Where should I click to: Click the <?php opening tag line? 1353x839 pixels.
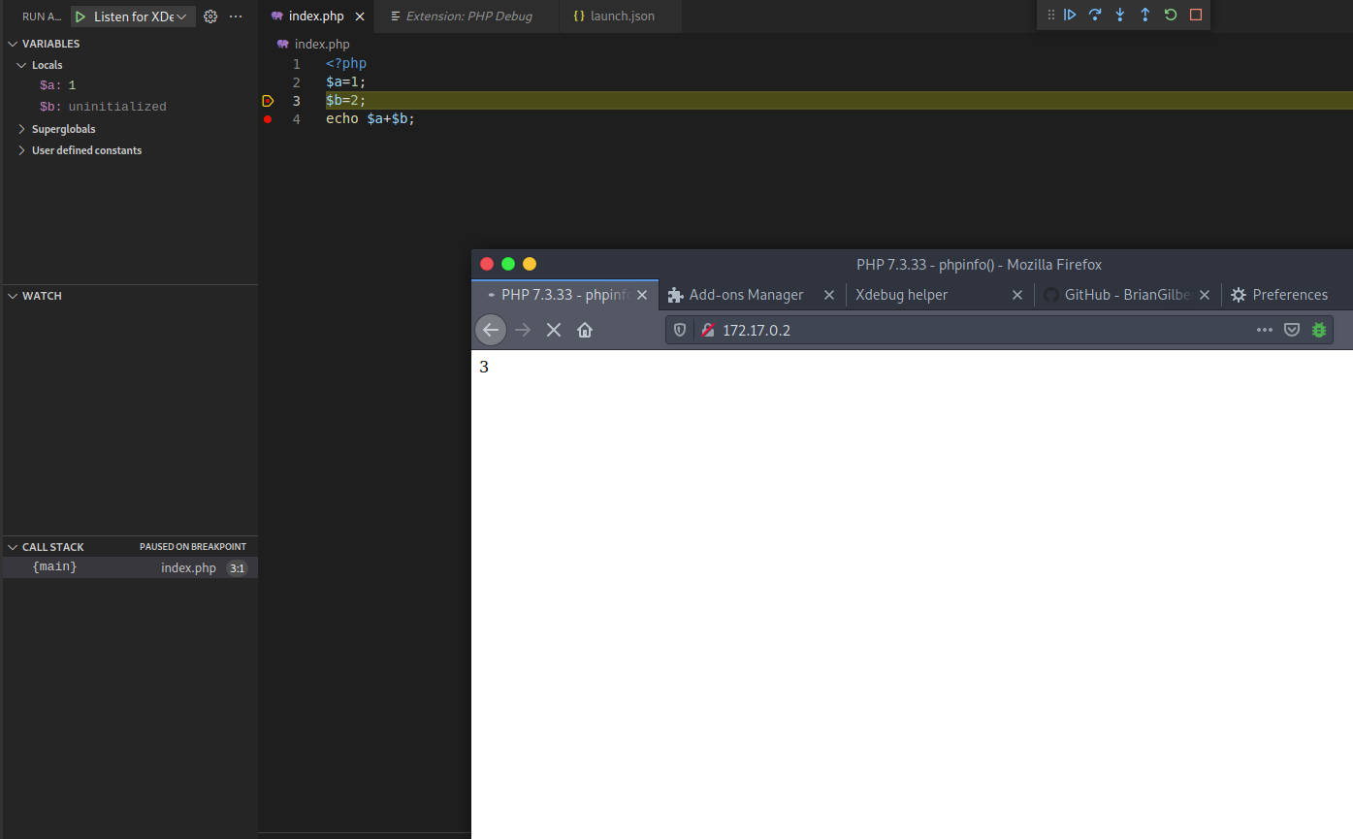pyautogui.click(x=346, y=64)
